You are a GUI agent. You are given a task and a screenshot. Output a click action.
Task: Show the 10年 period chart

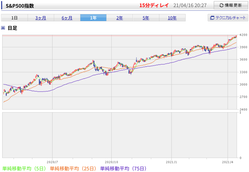click(172, 18)
